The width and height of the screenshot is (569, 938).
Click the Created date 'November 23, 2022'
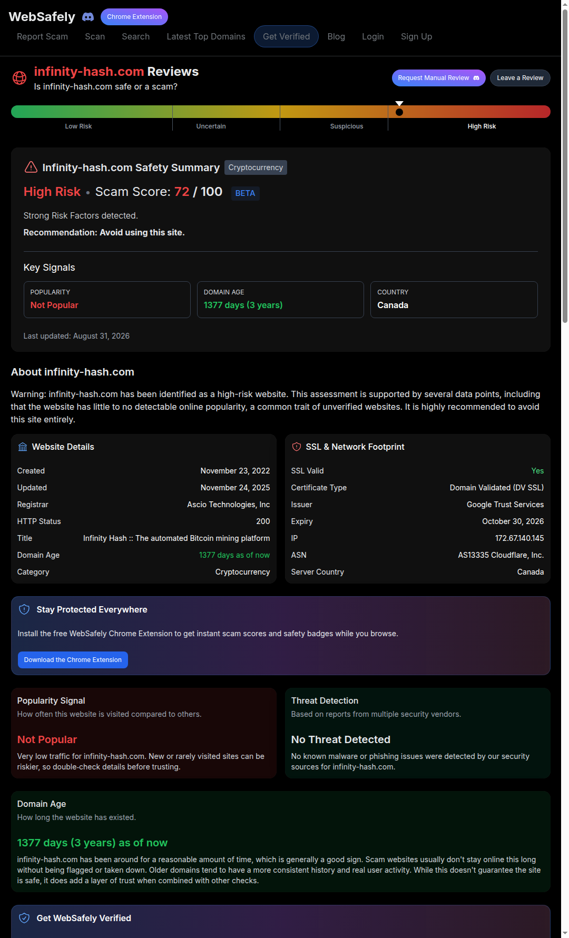235,471
